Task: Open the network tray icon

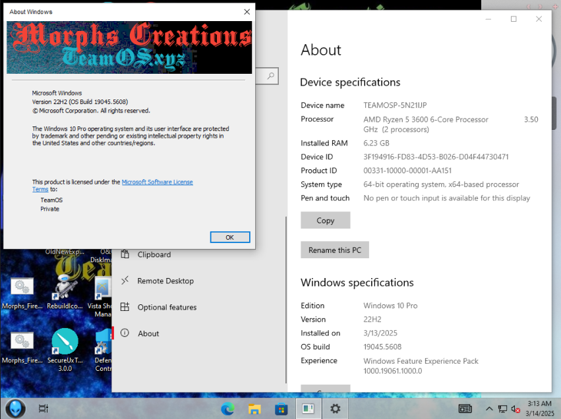Action: tap(503, 409)
